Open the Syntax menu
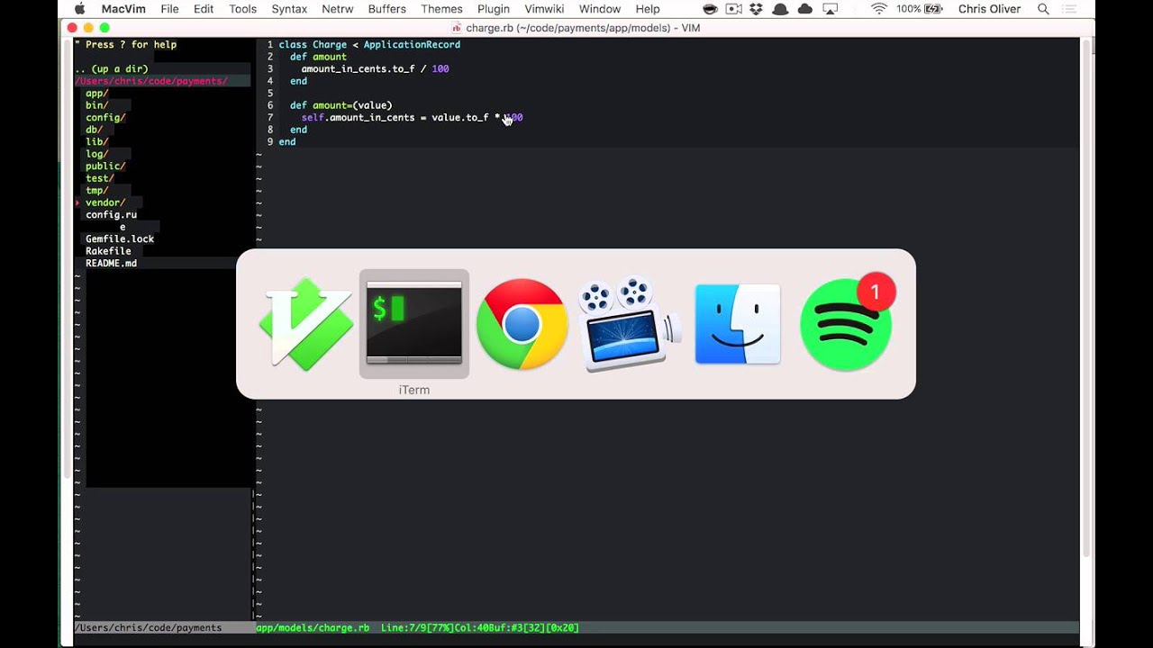 point(289,9)
